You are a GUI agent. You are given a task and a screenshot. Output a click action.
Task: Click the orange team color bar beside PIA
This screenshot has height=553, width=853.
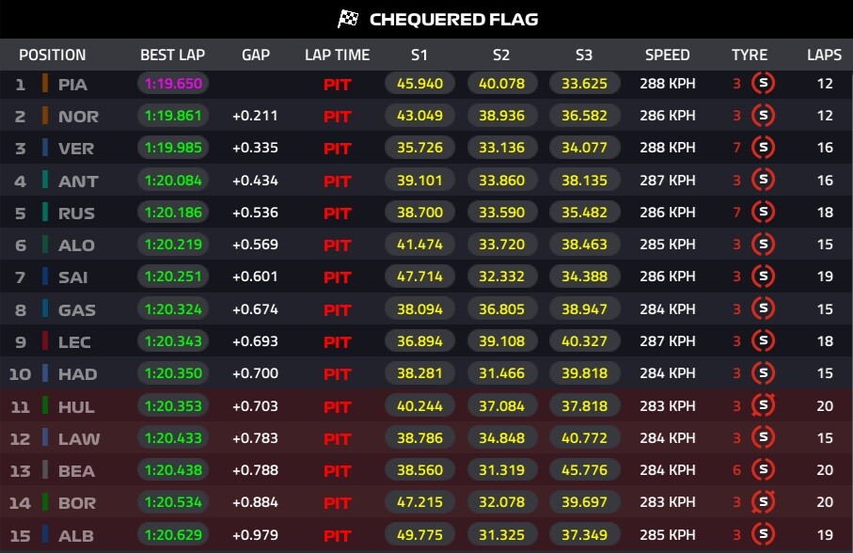click(x=44, y=84)
